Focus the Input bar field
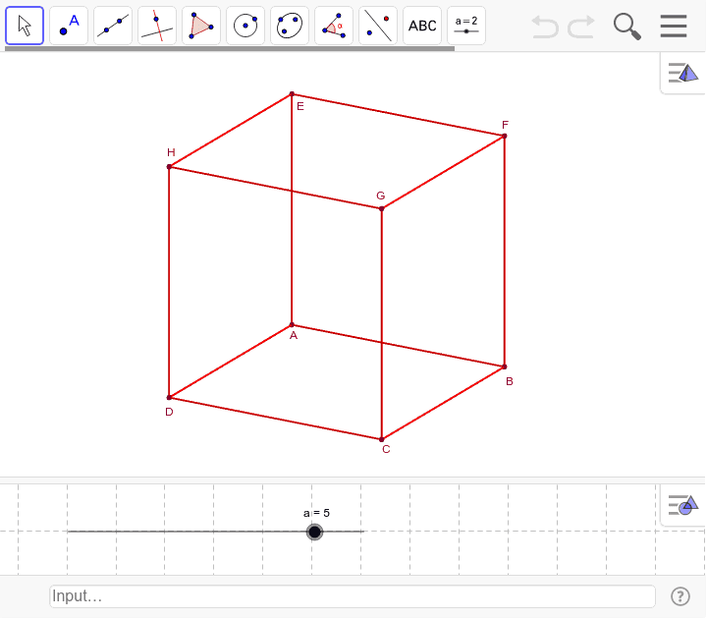Image resolution: width=707 pixels, height=619 pixels. pos(353,596)
